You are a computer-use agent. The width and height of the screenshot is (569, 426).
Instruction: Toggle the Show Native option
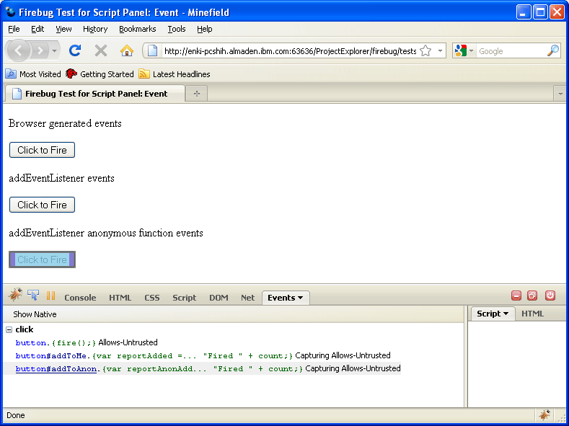click(35, 314)
